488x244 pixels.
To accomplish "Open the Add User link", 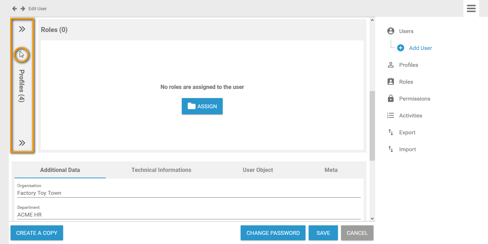I will (420, 48).
